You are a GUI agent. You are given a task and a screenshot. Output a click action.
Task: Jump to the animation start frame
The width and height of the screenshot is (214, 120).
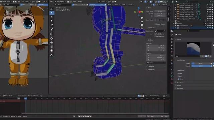(x=79, y=116)
